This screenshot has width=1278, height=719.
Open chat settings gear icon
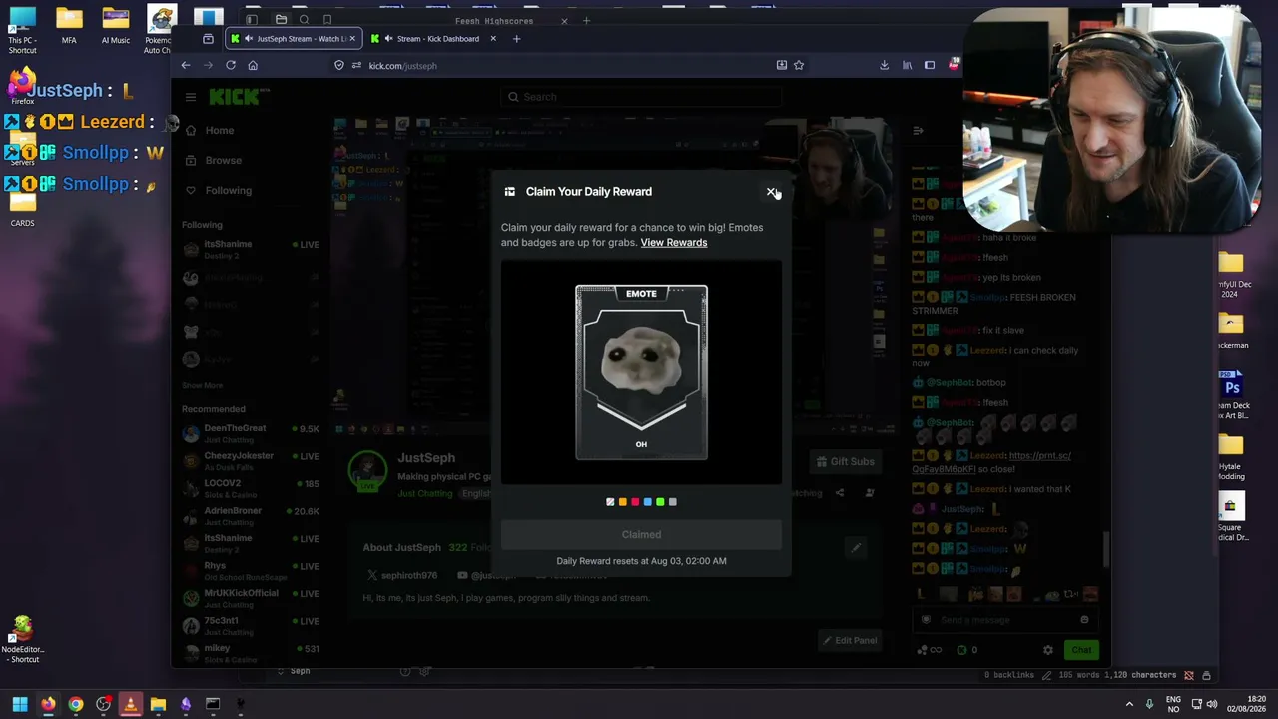1048,650
